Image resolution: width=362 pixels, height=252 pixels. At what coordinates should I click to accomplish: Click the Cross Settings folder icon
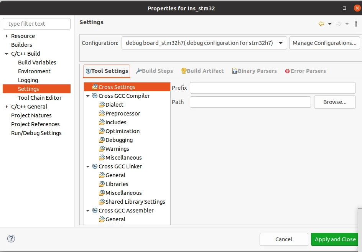point(95,87)
